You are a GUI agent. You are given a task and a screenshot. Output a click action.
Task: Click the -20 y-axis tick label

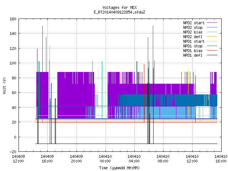[13, 152]
